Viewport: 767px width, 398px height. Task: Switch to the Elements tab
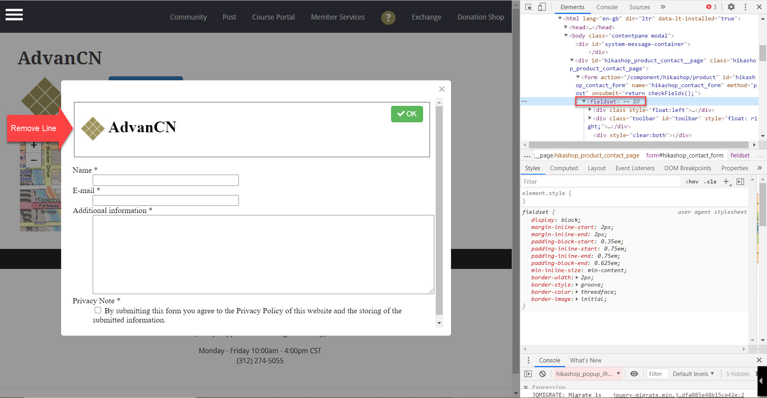(x=572, y=7)
